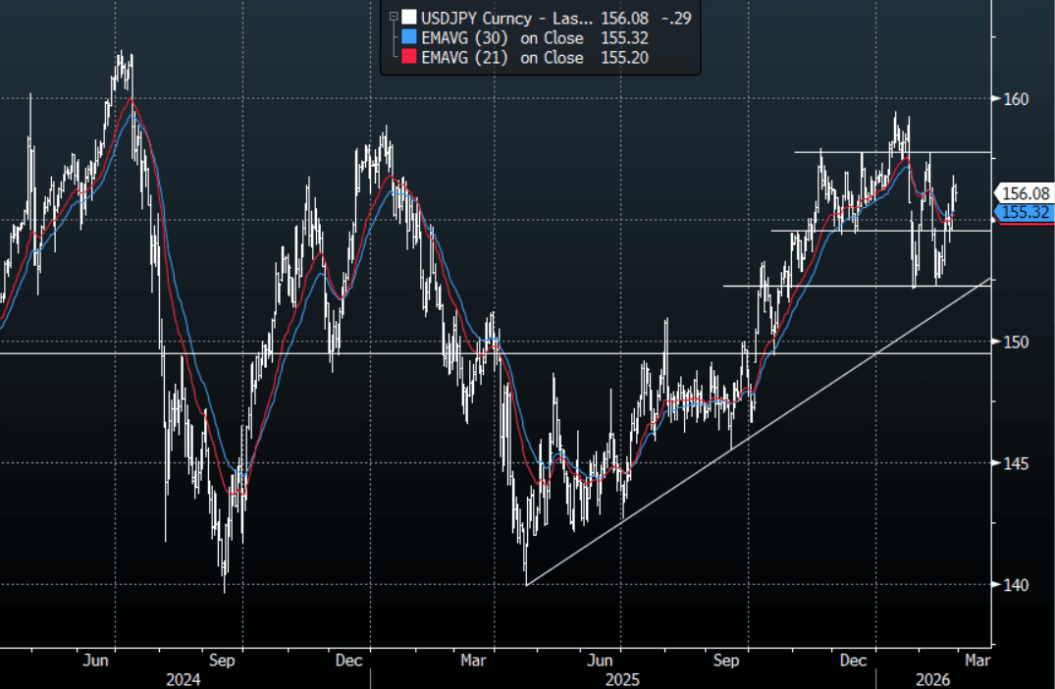Click the 155.32 EMAVG (30) legend value
This screenshot has height=689, width=1055.
pyautogui.click(x=624, y=37)
